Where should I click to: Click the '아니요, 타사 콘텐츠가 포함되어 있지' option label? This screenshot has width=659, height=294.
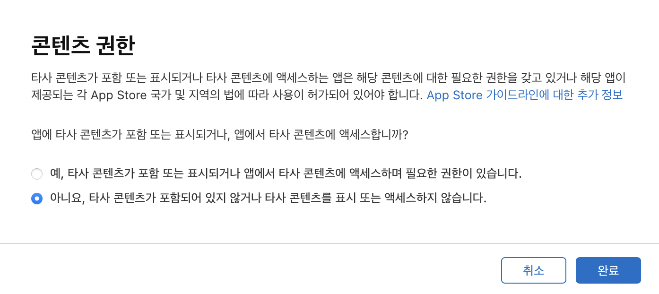point(268,198)
